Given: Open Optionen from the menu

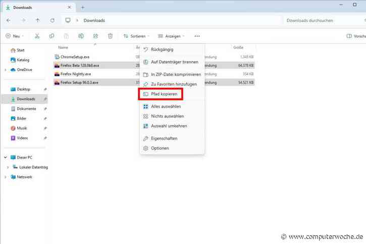Looking at the screenshot, I should 172,148.
